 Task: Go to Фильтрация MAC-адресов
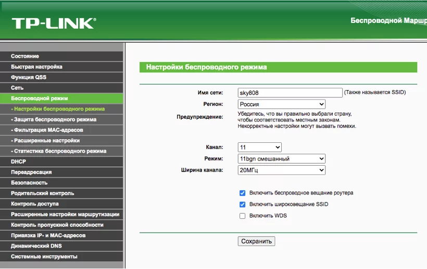click(x=61, y=130)
